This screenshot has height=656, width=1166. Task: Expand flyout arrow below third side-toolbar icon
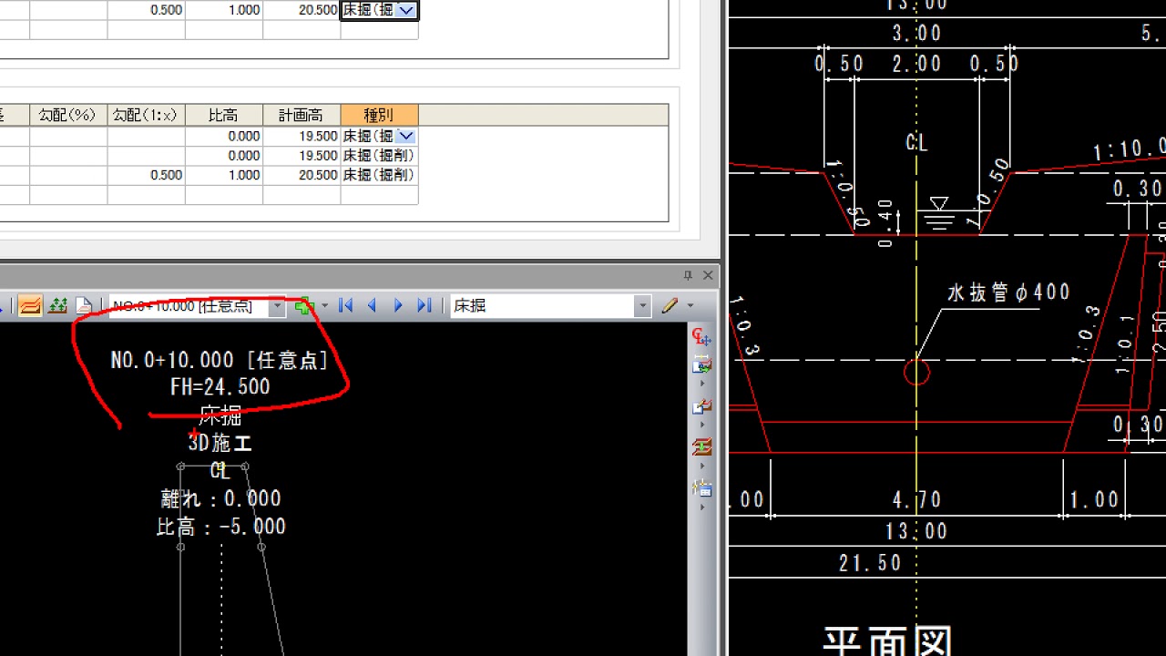click(x=701, y=425)
